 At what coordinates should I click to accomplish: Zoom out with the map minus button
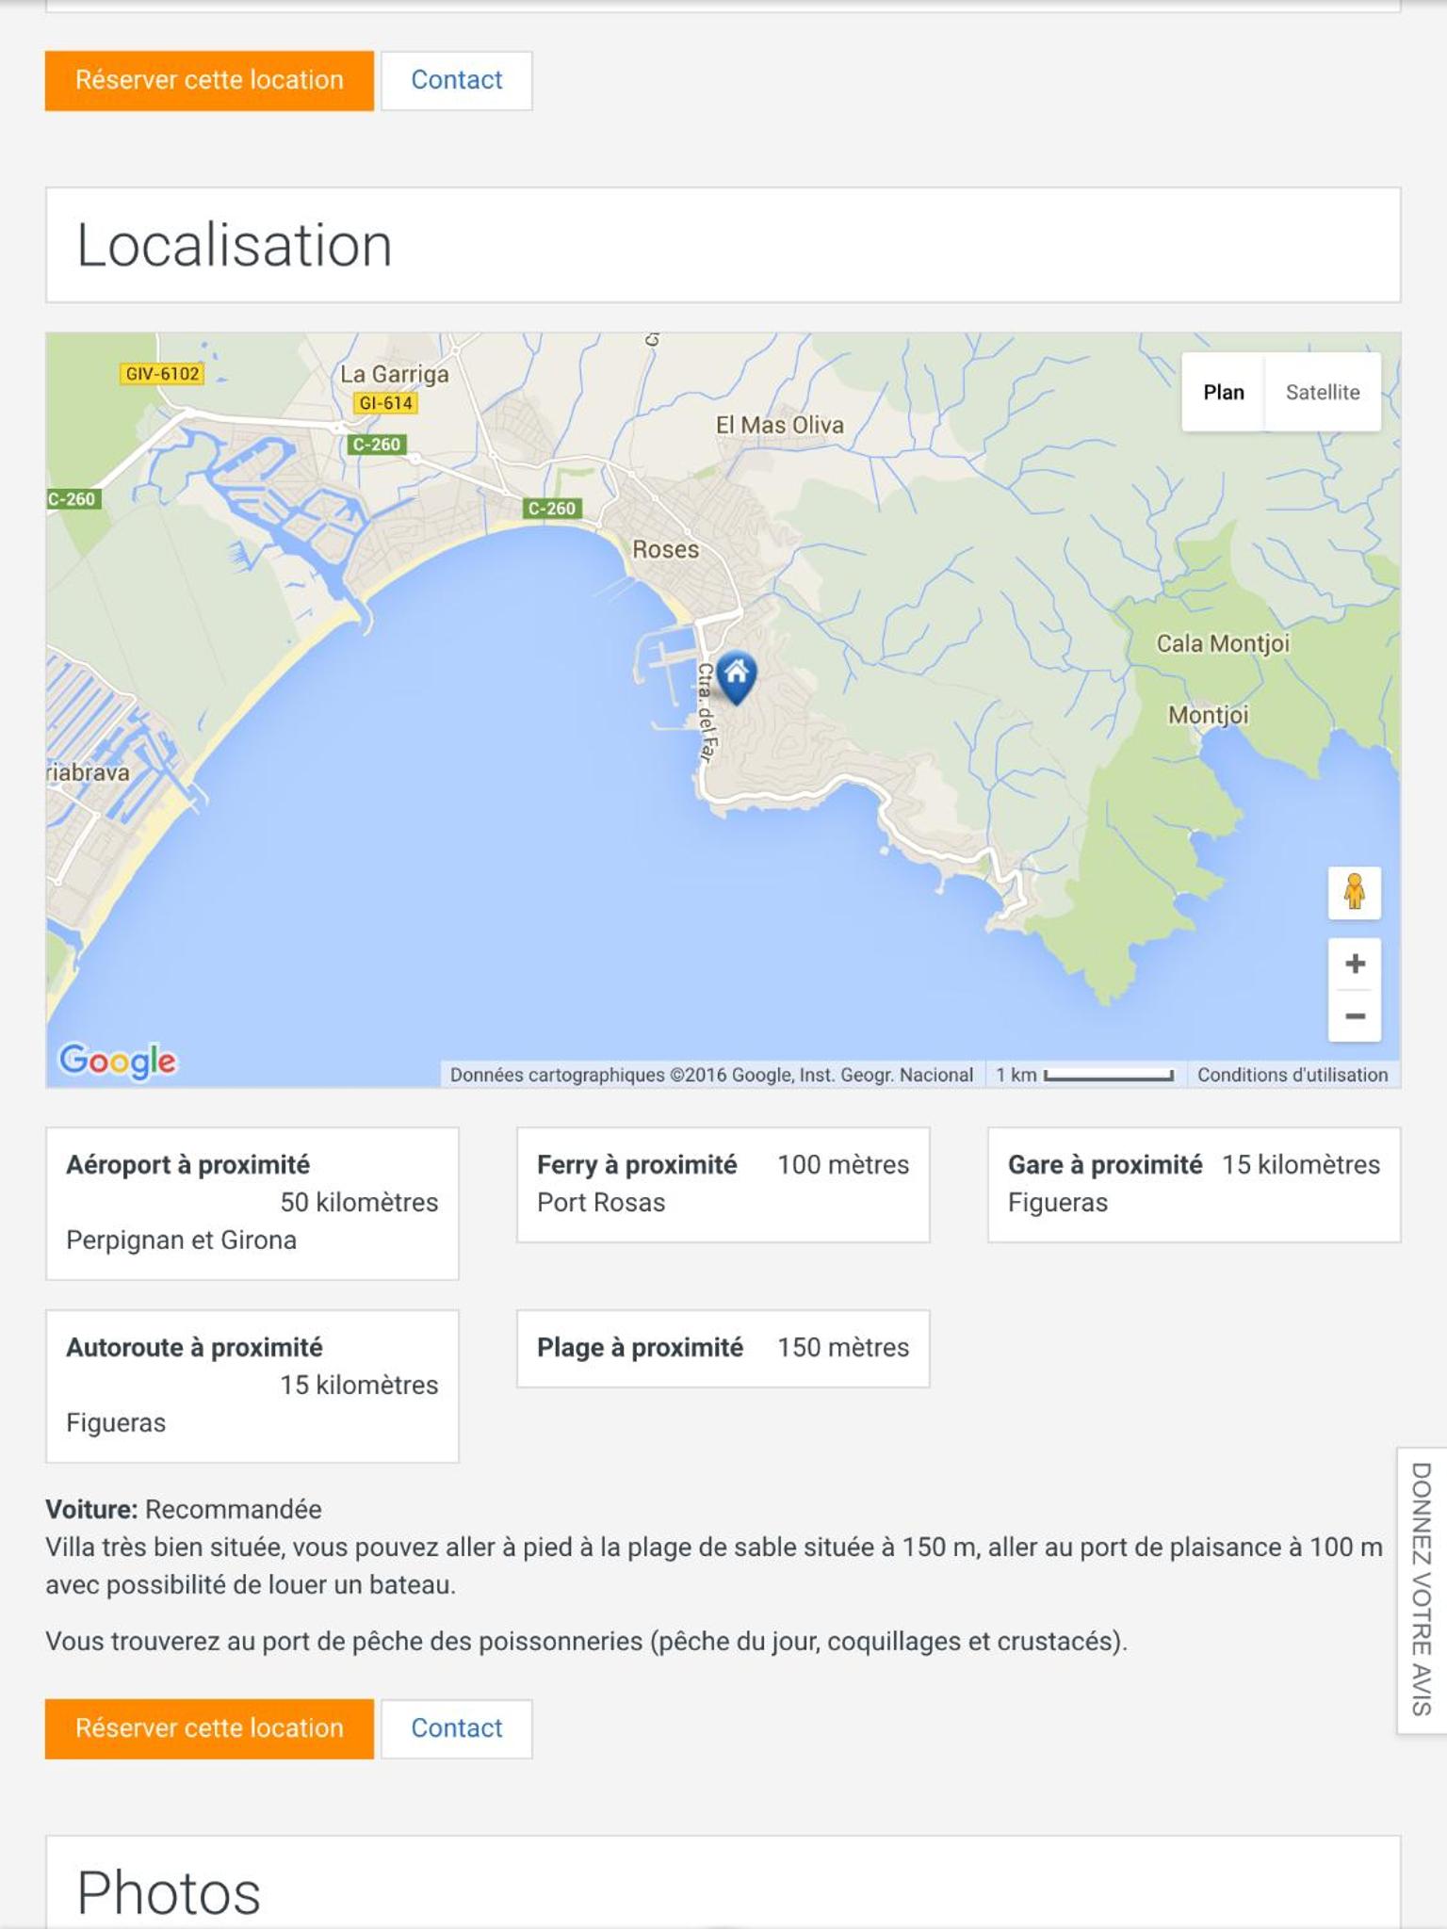pyautogui.click(x=1355, y=1016)
